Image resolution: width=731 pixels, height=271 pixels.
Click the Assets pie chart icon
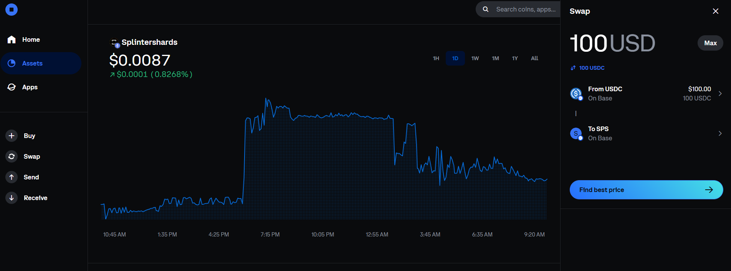point(12,63)
